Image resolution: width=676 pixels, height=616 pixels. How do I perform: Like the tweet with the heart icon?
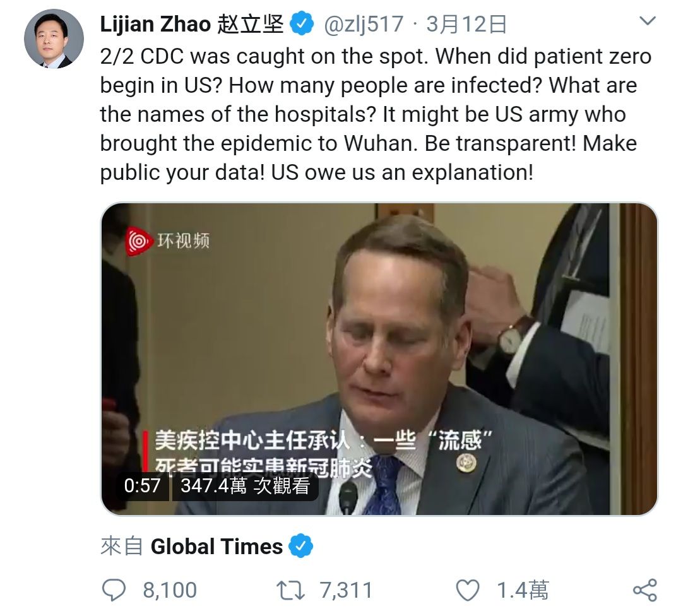click(468, 590)
